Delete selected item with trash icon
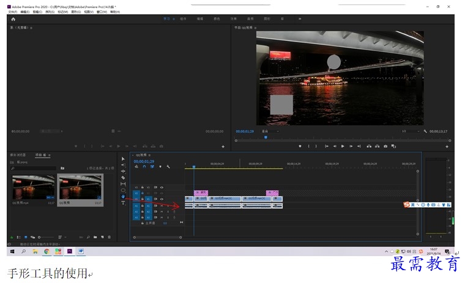This screenshot has height=283, width=465. [109, 237]
